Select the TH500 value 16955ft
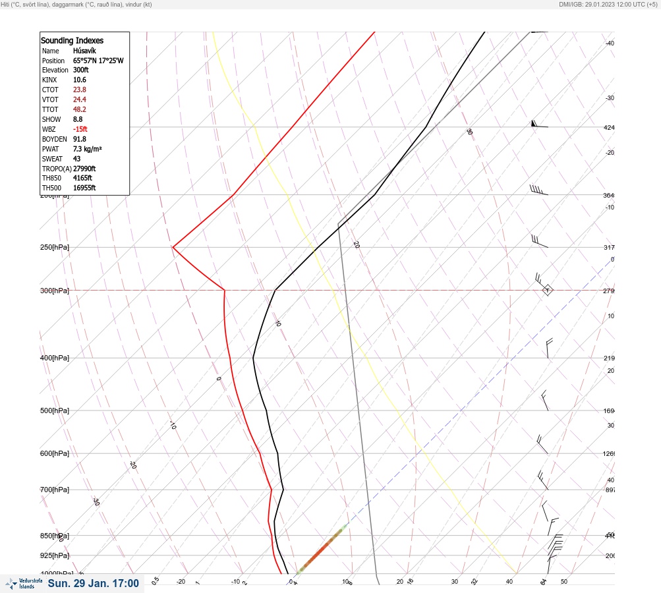 click(84, 188)
